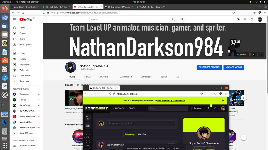268x150 pixels.
Task: Open the YouTube account avatar menu
Action: coord(260,19)
